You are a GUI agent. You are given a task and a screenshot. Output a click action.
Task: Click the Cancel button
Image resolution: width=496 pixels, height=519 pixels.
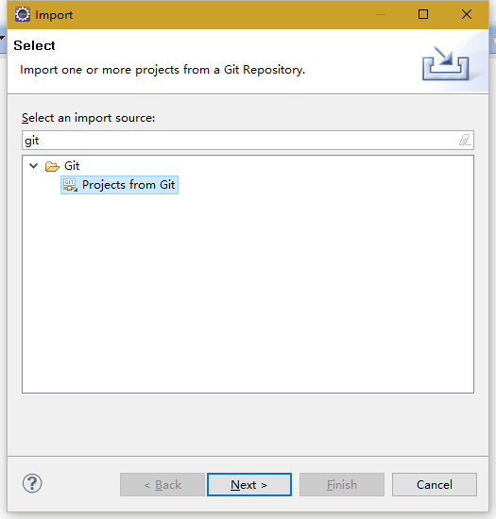435,485
